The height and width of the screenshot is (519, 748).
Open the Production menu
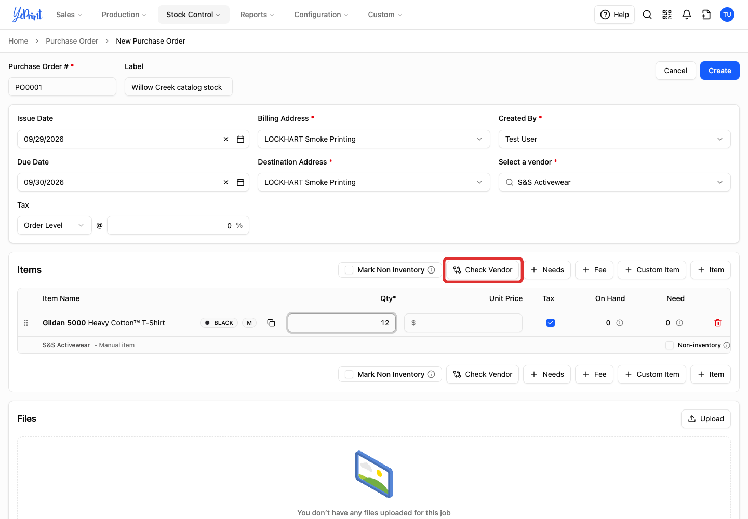(124, 15)
